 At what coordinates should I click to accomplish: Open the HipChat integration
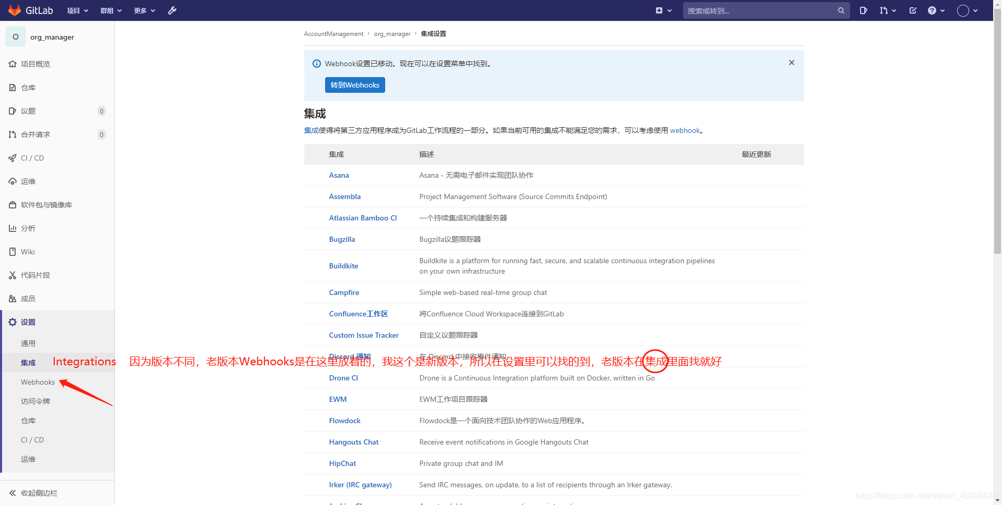click(x=342, y=463)
